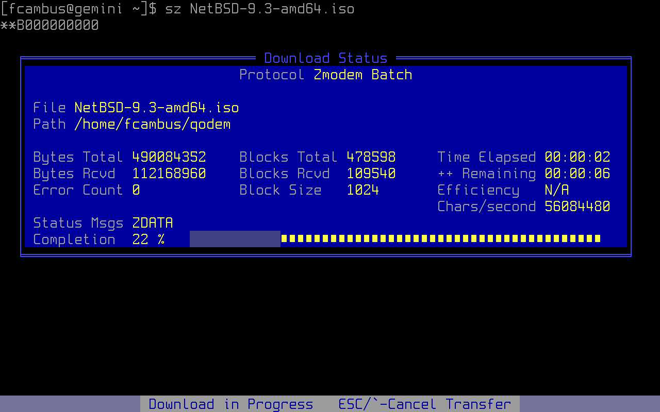Click the filled part of the completion bar

pos(235,239)
